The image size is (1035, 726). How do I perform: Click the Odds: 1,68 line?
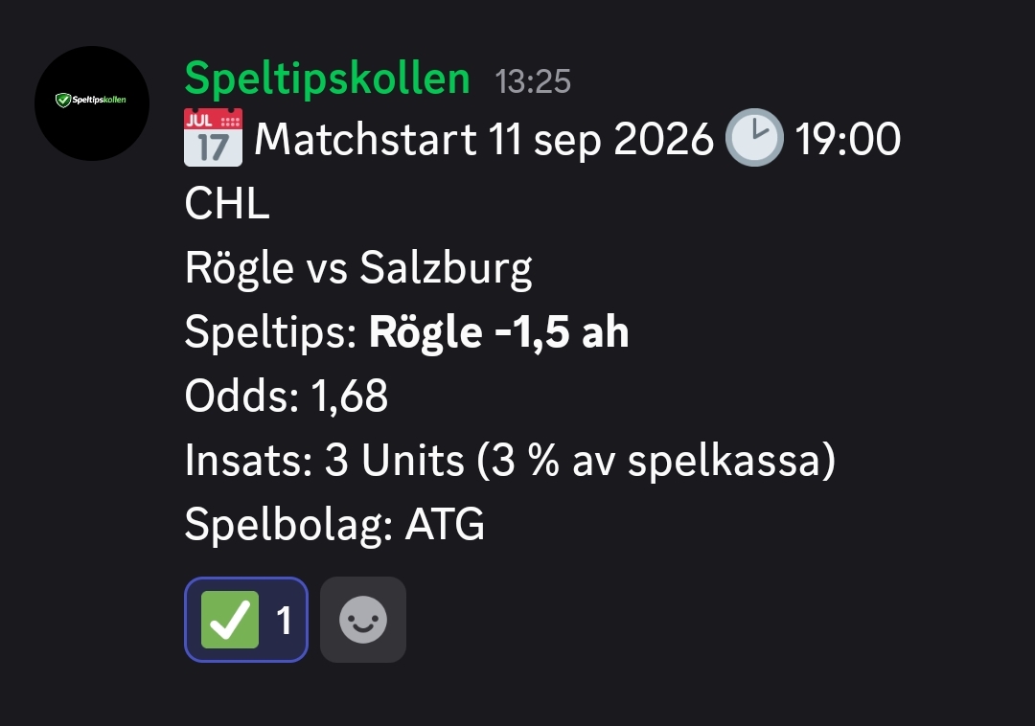[287, 396]
